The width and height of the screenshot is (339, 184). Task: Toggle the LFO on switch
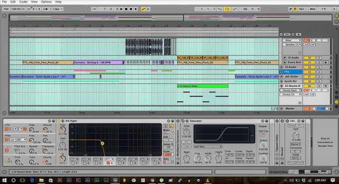click(x=6, y=129)
